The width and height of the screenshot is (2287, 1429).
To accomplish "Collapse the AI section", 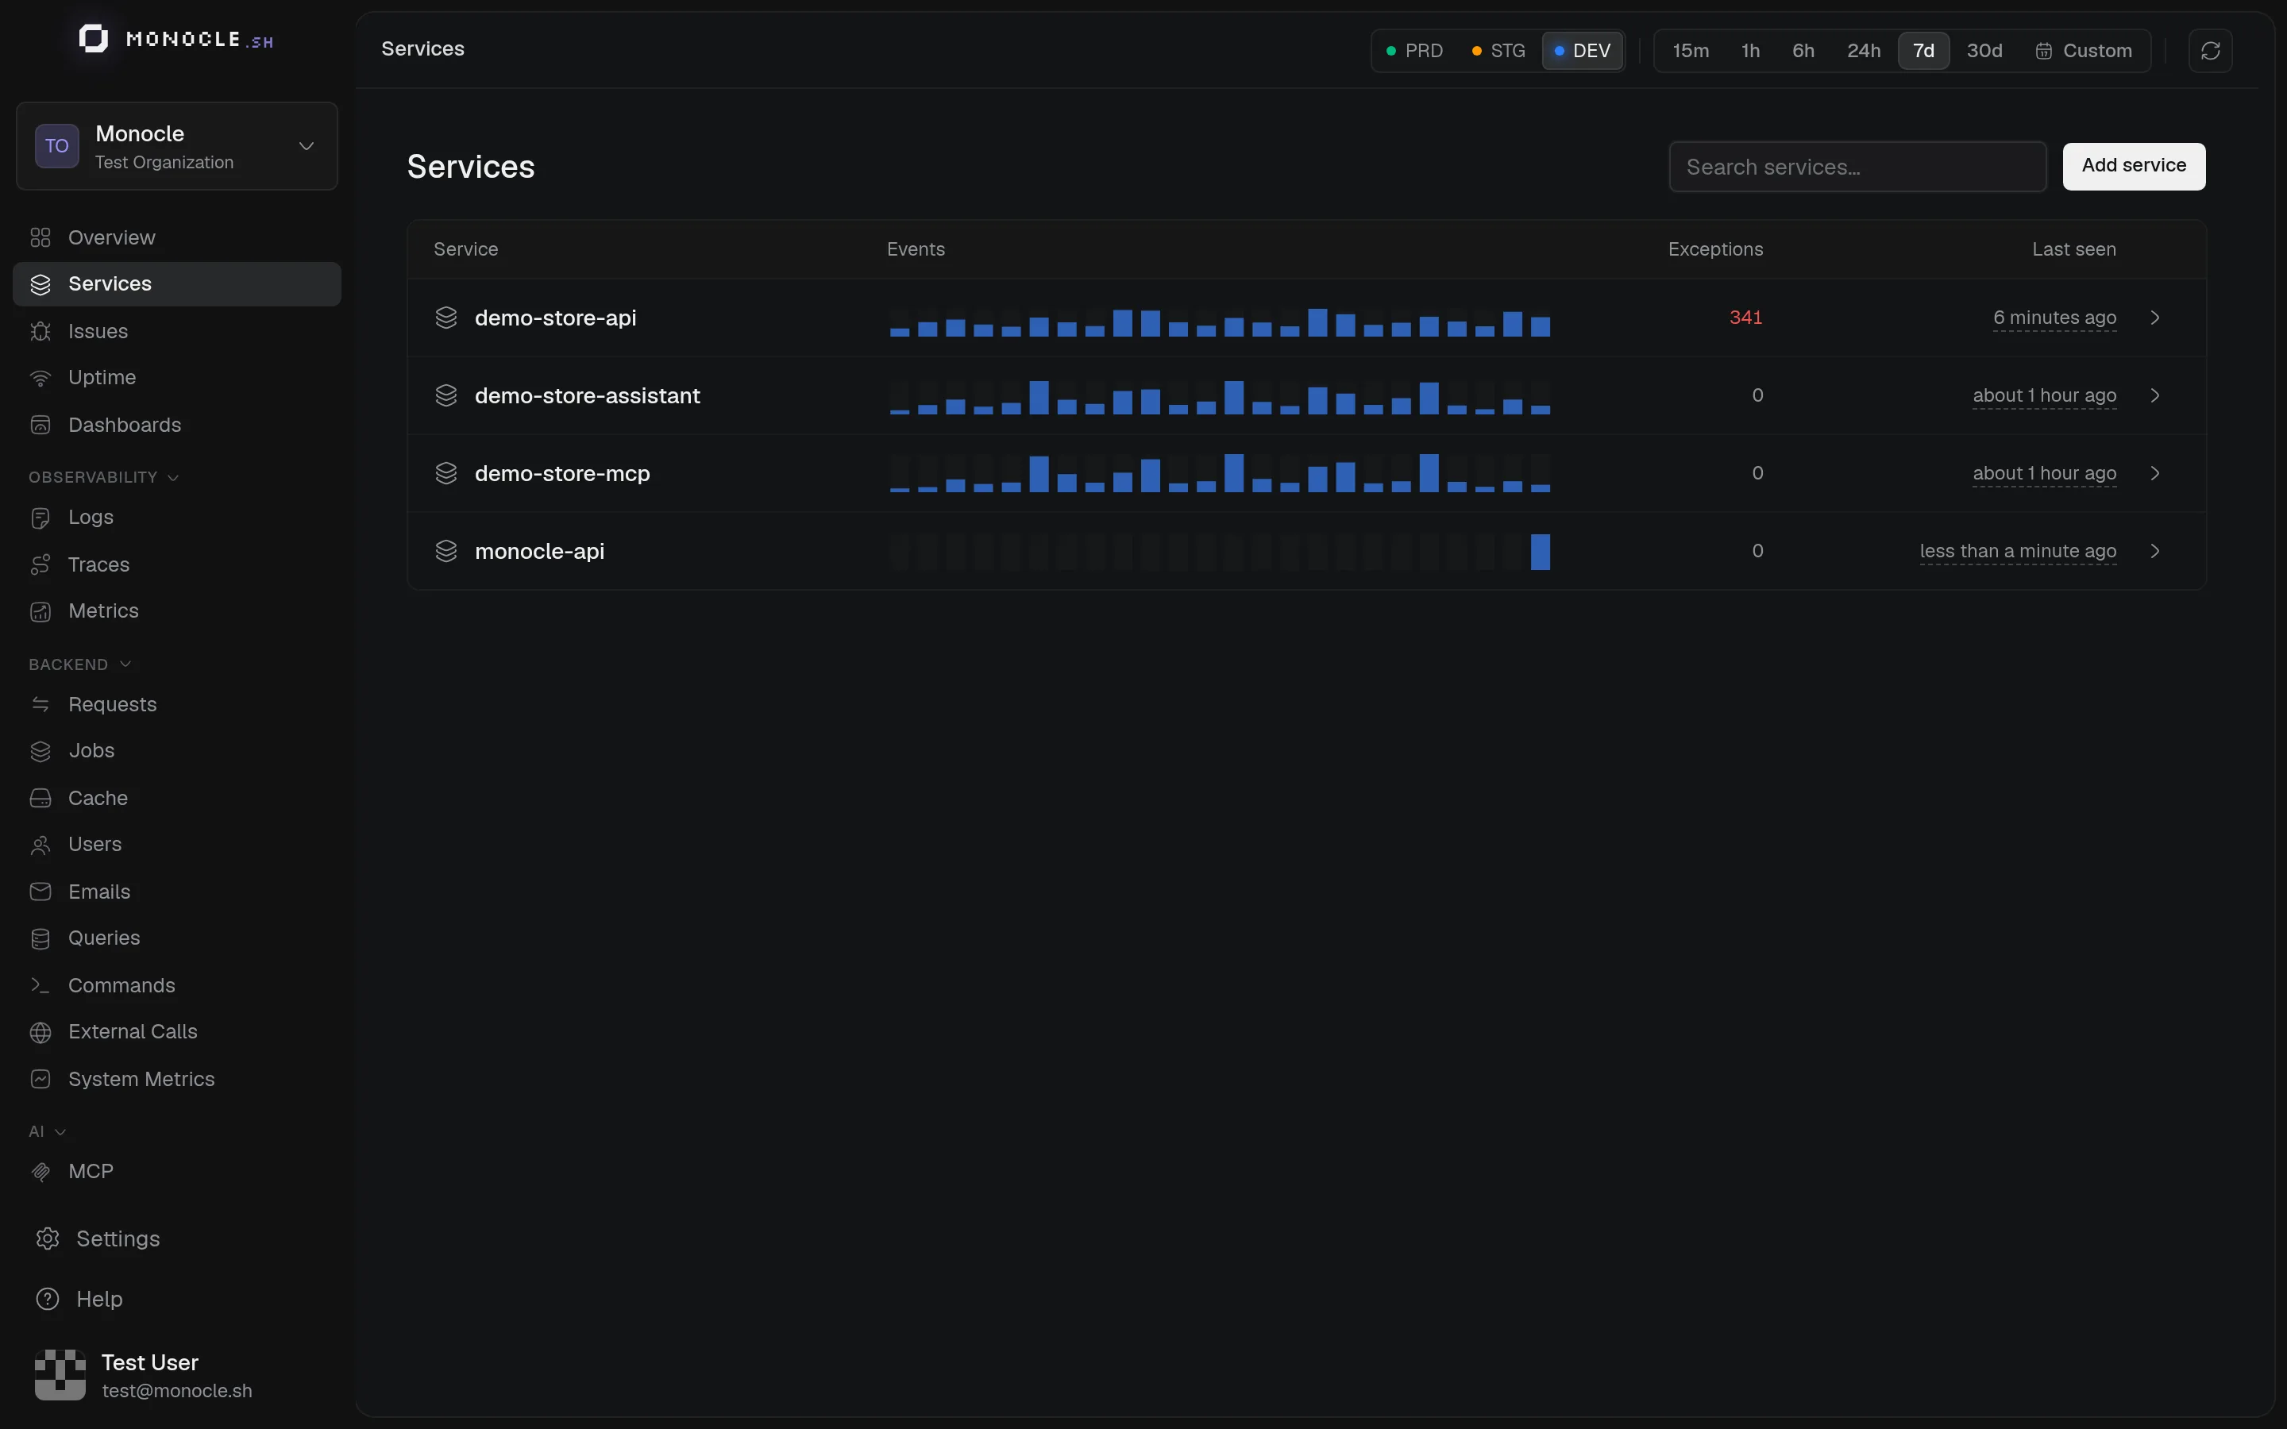I will click(x=48, y=1131).
